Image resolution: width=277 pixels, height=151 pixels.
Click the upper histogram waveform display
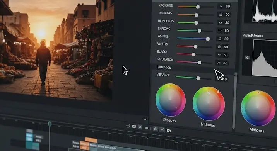point(264,11)
